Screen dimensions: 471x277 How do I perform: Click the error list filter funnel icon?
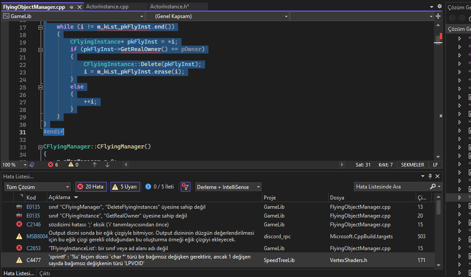(186, 187)
